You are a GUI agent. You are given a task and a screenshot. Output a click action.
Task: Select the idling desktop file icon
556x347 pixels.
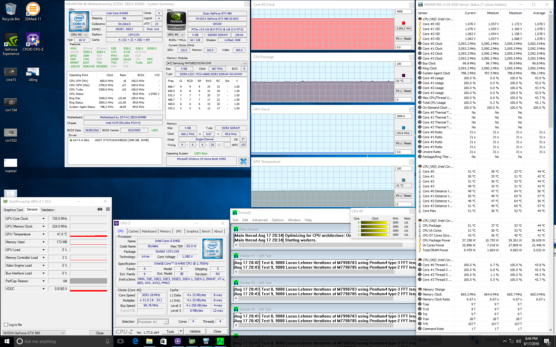pos(33,74)
